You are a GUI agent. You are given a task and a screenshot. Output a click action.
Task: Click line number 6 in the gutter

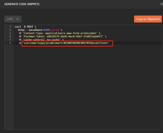pos(10,43)
